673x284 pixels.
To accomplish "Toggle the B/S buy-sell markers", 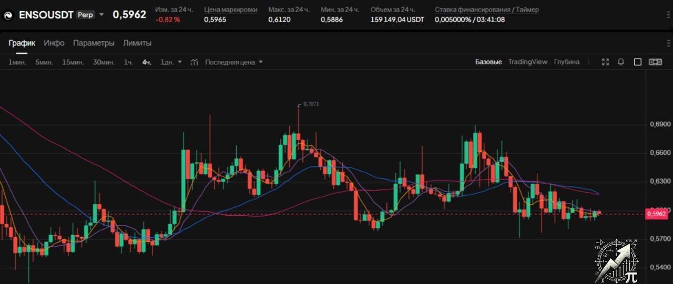I will click(x=655, y=62).
